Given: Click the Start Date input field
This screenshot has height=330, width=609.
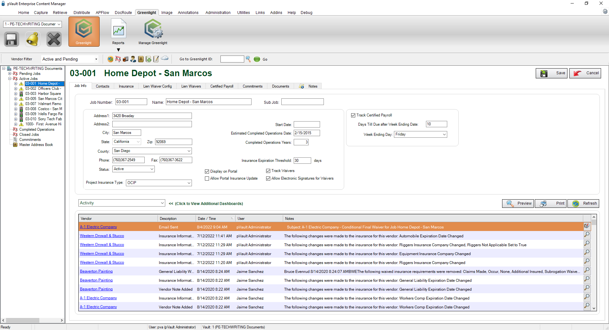Looking at the screenshot, I should (307, 124).
